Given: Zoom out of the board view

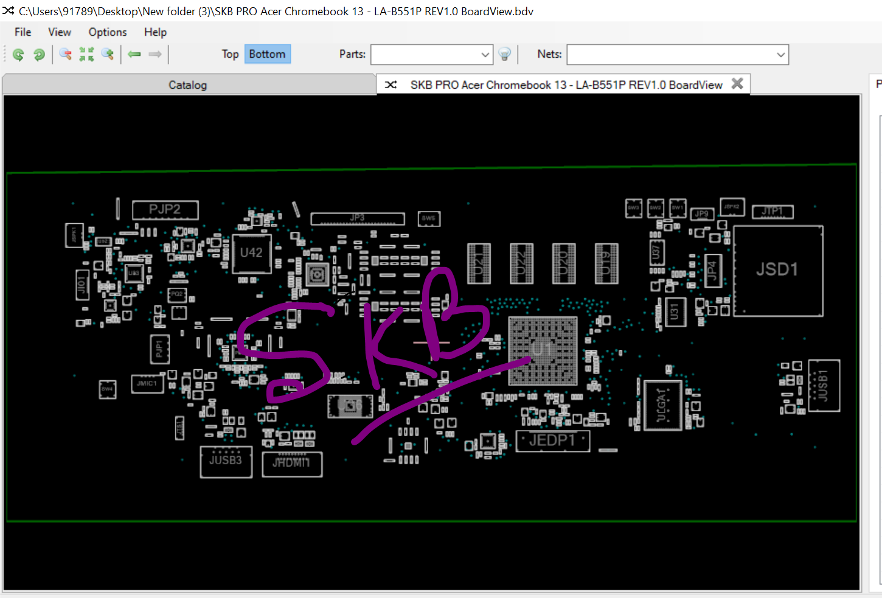Looking at the screenshot, I should (x=66, y=55).
